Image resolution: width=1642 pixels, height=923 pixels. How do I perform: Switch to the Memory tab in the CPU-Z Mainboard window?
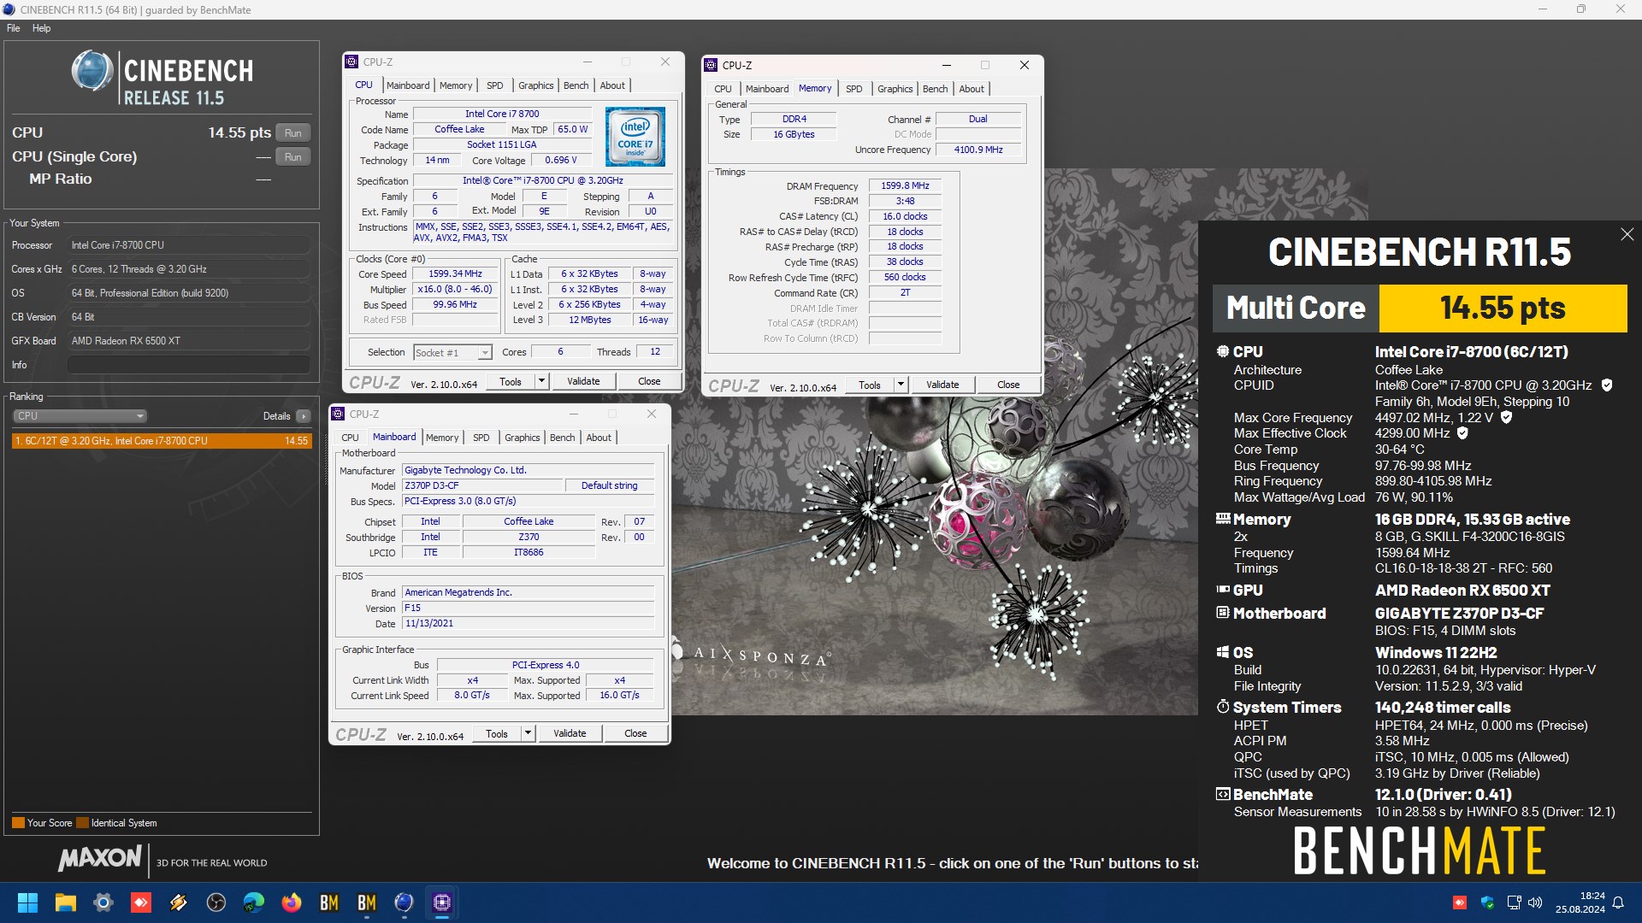pos(442,438)
